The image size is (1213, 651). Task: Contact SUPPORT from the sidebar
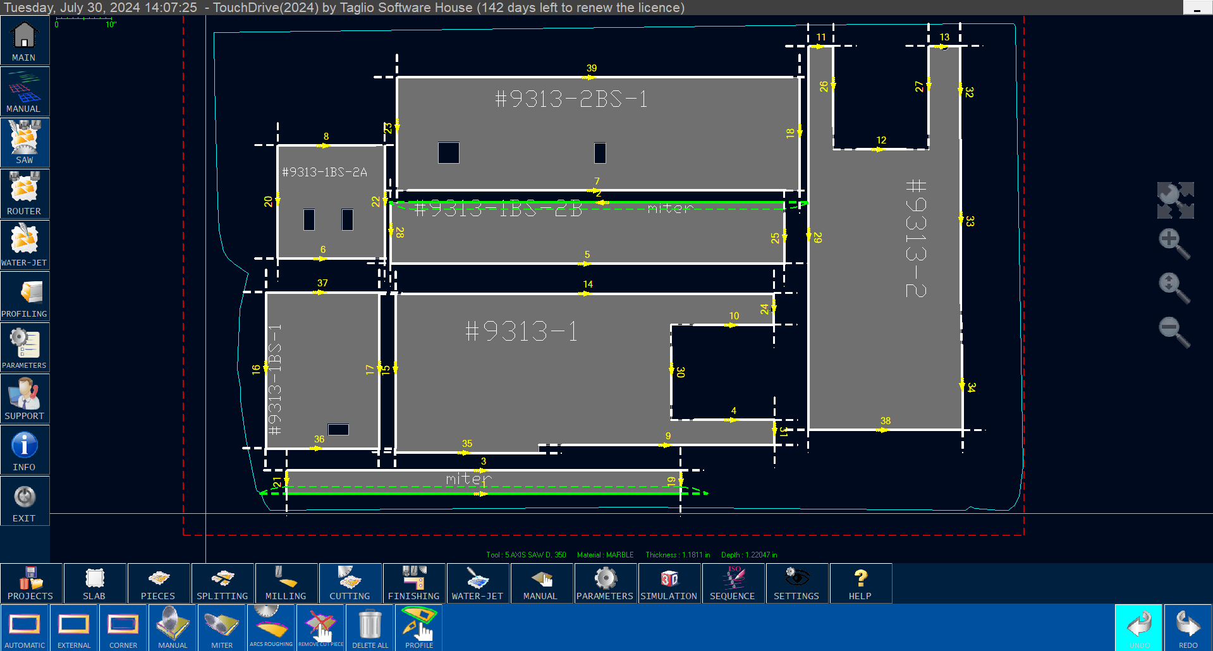click(25, 399)
